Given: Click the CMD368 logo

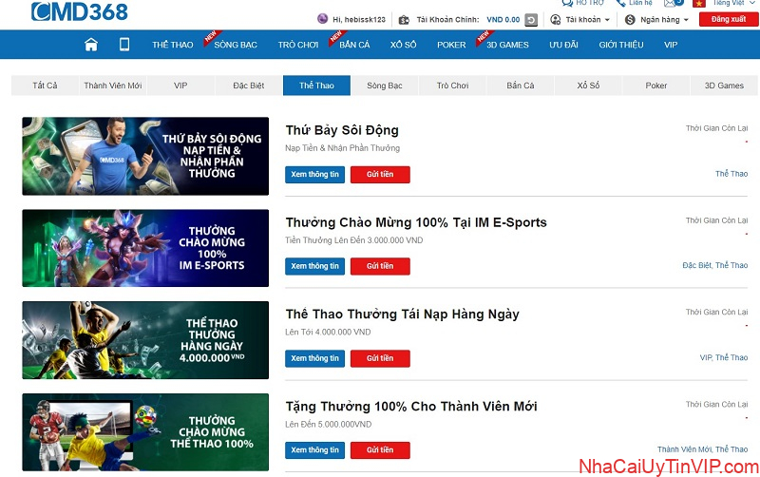Looking at the screenshot, I should [x=80, y=11].
